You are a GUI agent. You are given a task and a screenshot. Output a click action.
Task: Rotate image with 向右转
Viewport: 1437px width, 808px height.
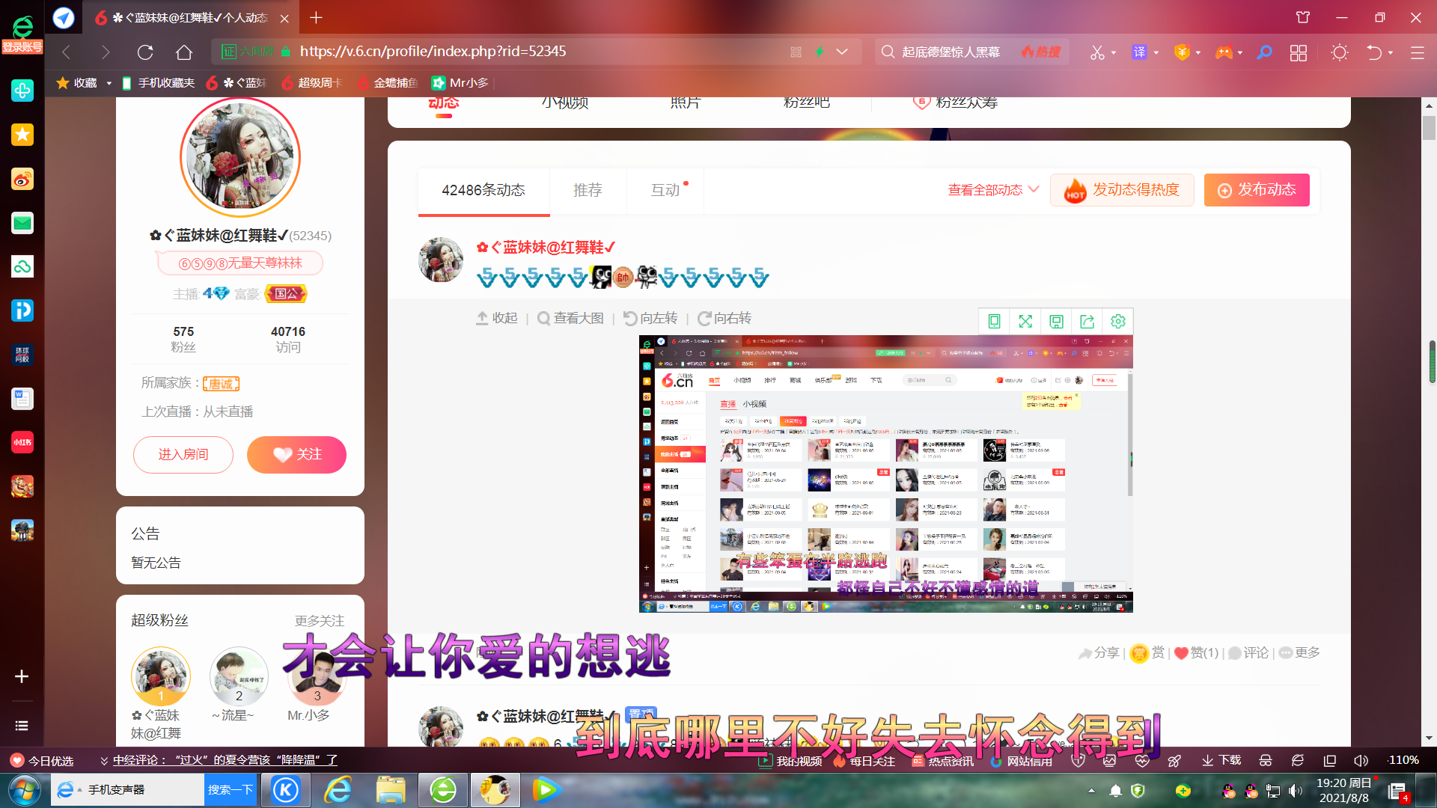pos(724,319)
